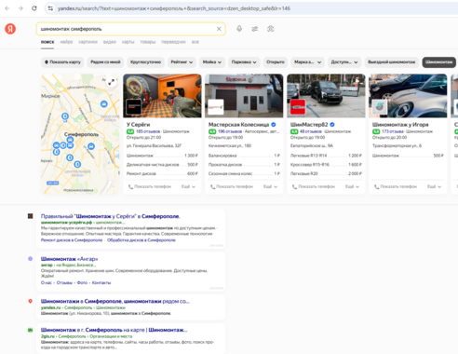Image resolution: width=458 pixels, height=354 pixels.
Task: Go forward with browser forward arrow
Action: coord(20,8)
